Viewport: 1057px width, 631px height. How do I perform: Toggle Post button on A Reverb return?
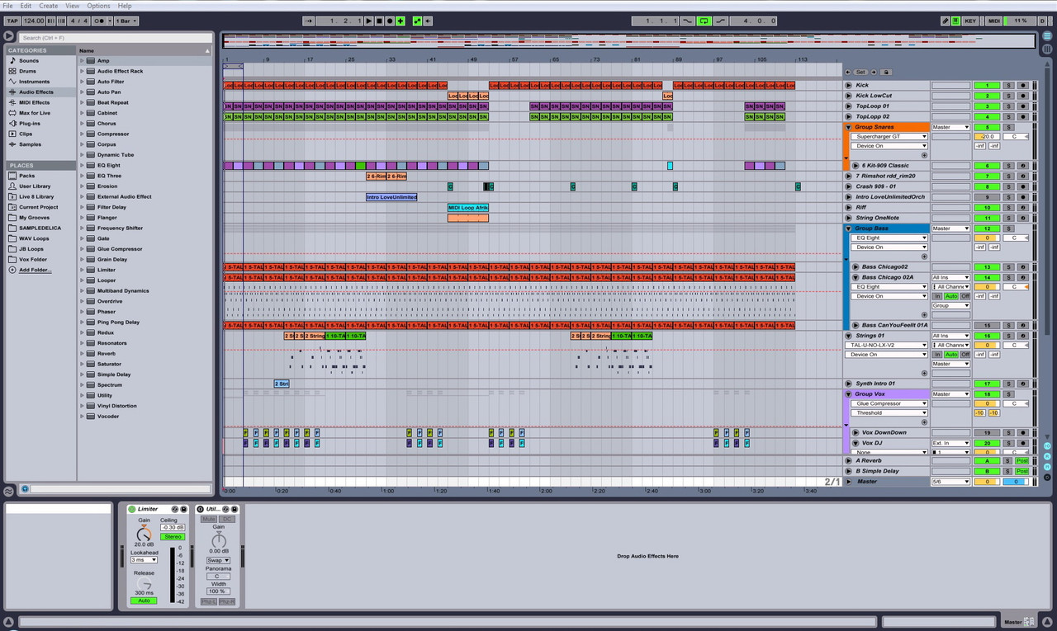pos(1022,461)
